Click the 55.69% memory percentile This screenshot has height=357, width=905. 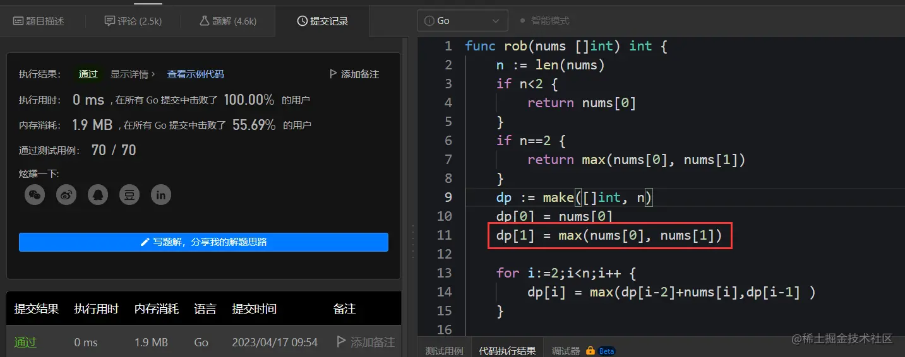[254, 125]
